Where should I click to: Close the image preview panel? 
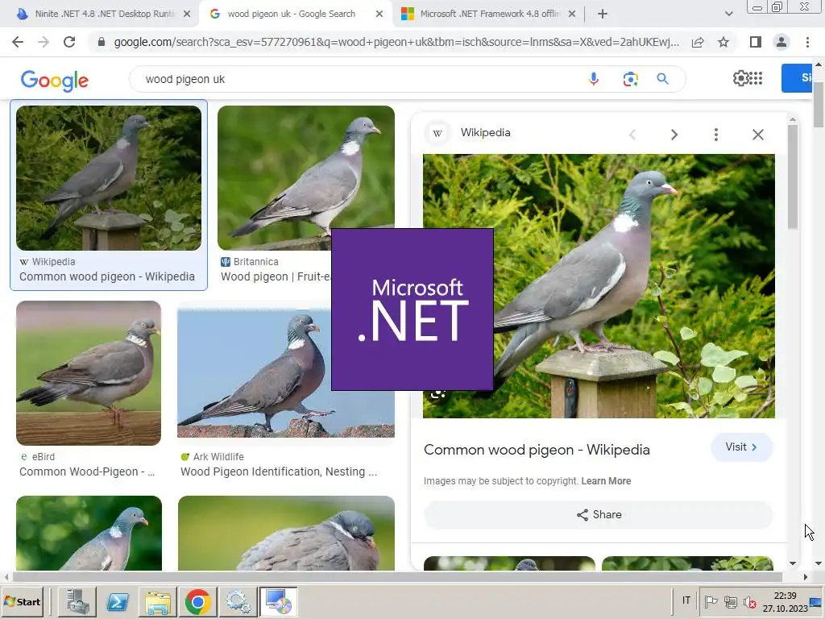757,135
